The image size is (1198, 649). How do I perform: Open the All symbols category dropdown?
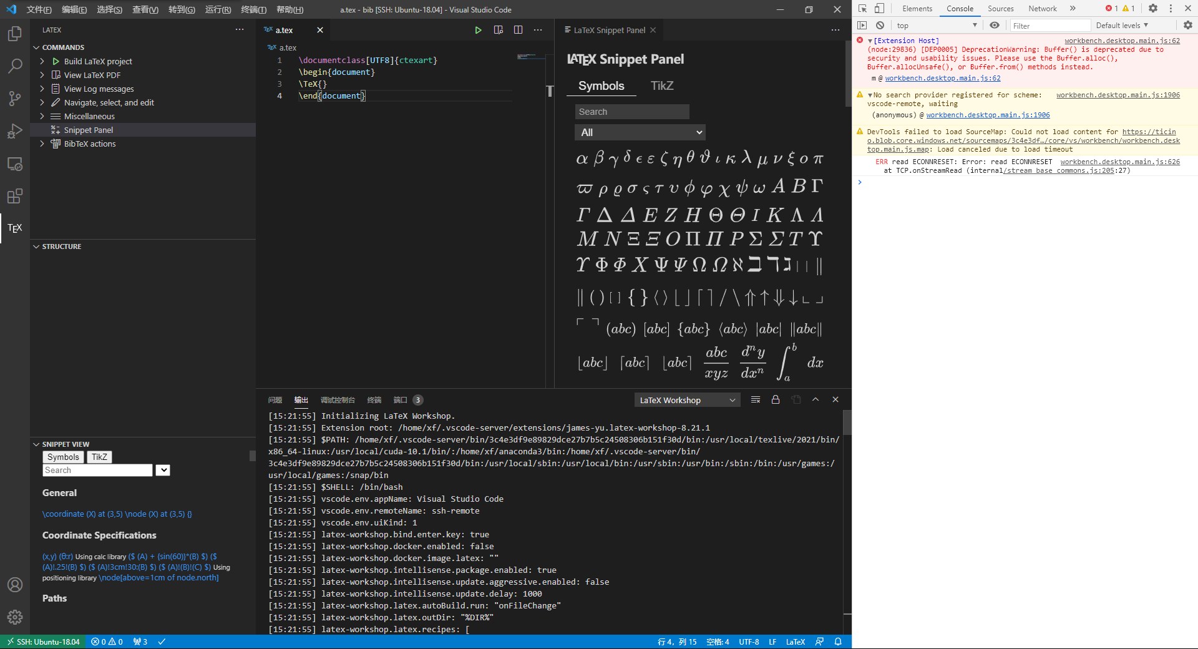[x=640, y=132]
